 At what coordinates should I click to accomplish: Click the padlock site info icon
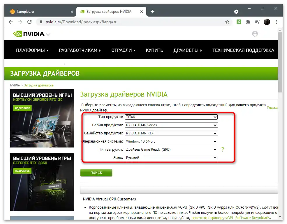[41, 22]
